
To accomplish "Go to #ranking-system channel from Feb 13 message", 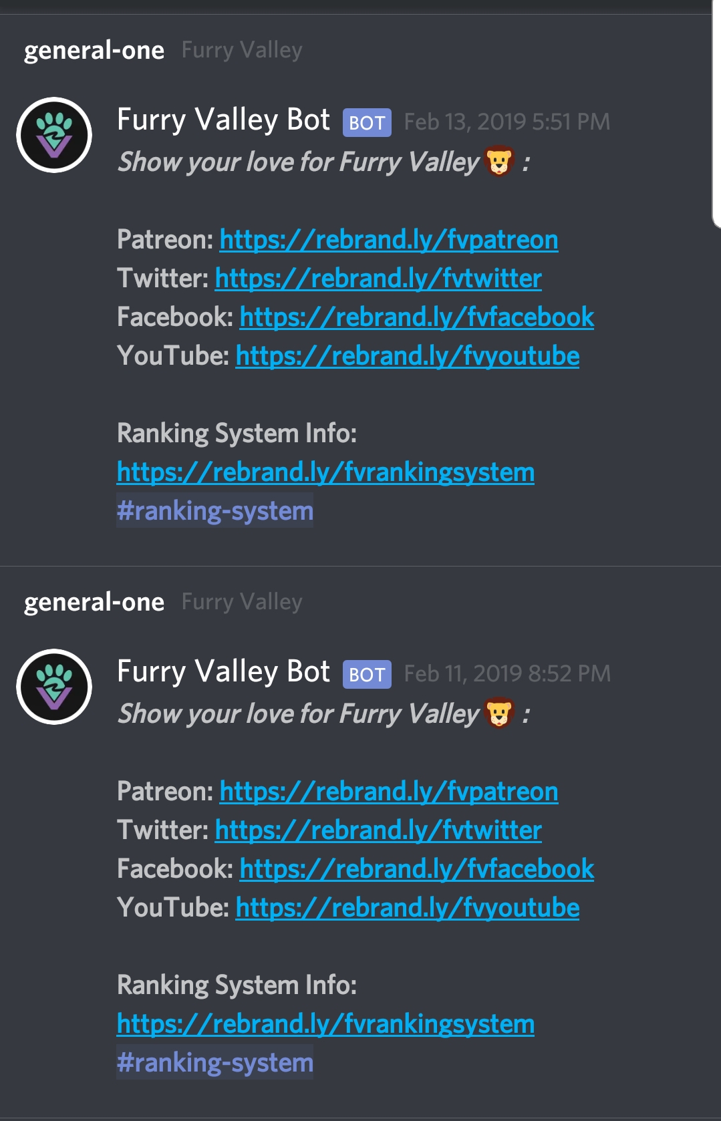I will coord(215,510).
